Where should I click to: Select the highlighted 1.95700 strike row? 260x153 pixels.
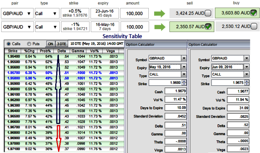tap(14, 73)
